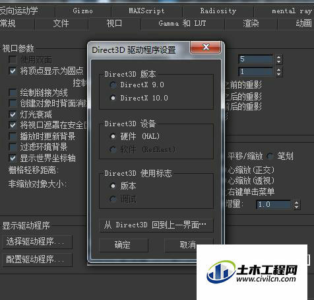Choose 硬件 (HAL) Direct3D device
Screen dimensions: 314x300
[113, 137]
